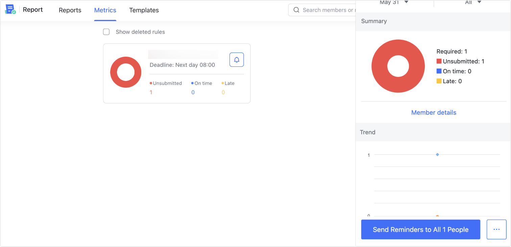Click the orange data point on the Trend chart
Viewport: 511px width, 247px height.
(x=437, y=216)
